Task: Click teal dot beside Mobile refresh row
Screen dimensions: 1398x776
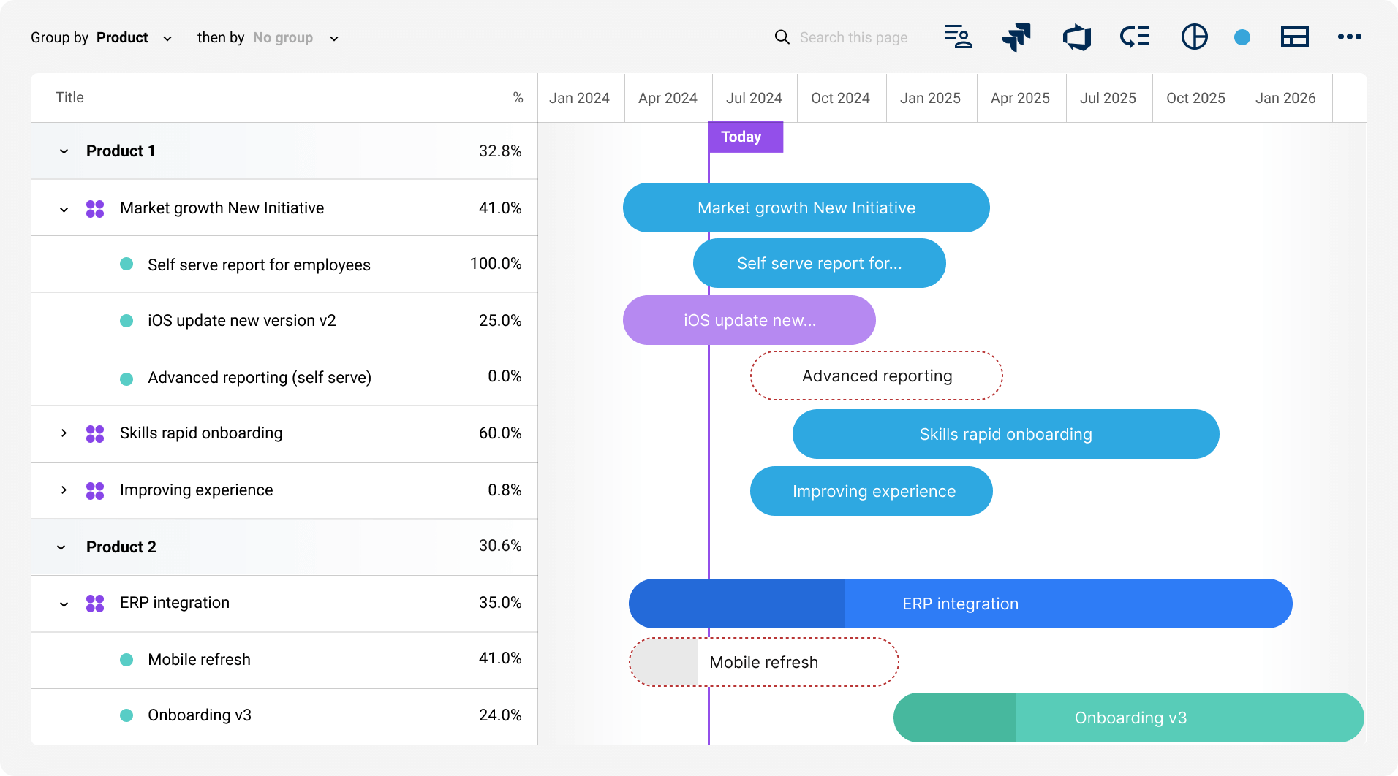Action: click(x=126, y=660)
